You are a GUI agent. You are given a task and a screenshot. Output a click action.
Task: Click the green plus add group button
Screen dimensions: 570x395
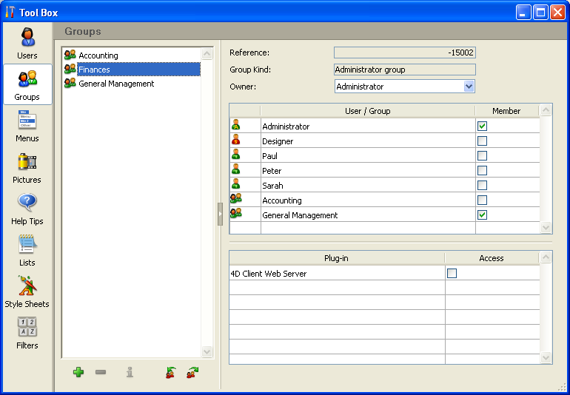(x=78, y=372)
